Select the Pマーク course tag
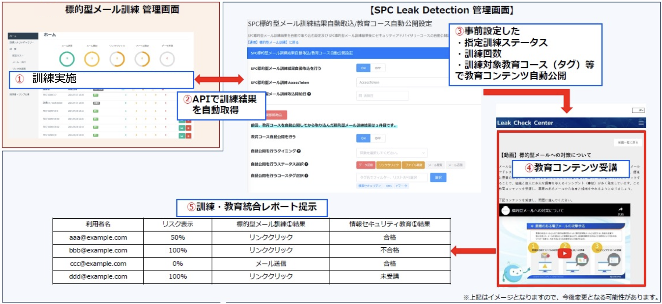The width and height of the screenshot is (662, 304). [x=401, y=186]
